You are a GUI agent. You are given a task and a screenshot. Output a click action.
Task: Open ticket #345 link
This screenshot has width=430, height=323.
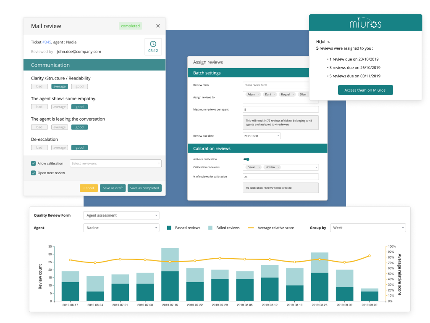pyautogui.click(x=47, y=42)
